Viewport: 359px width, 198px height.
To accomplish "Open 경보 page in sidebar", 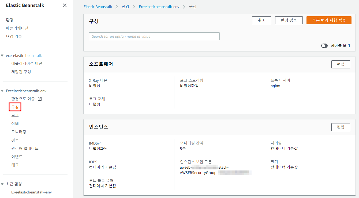I will 15,140.
